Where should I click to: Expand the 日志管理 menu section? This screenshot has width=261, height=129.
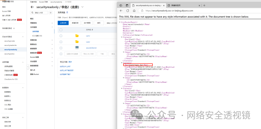[x=52, y=62]
